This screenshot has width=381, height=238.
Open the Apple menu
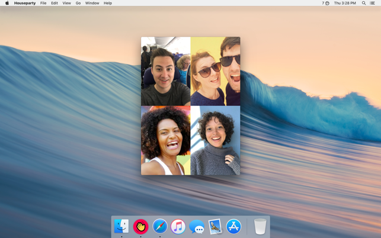pyautogui.click(x=7, y=3)
